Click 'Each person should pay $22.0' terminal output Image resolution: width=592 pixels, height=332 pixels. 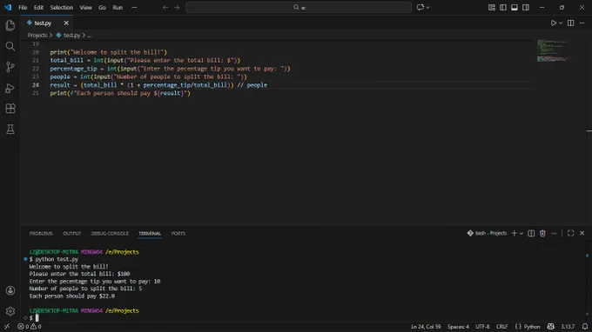click(x=71, y=295)
